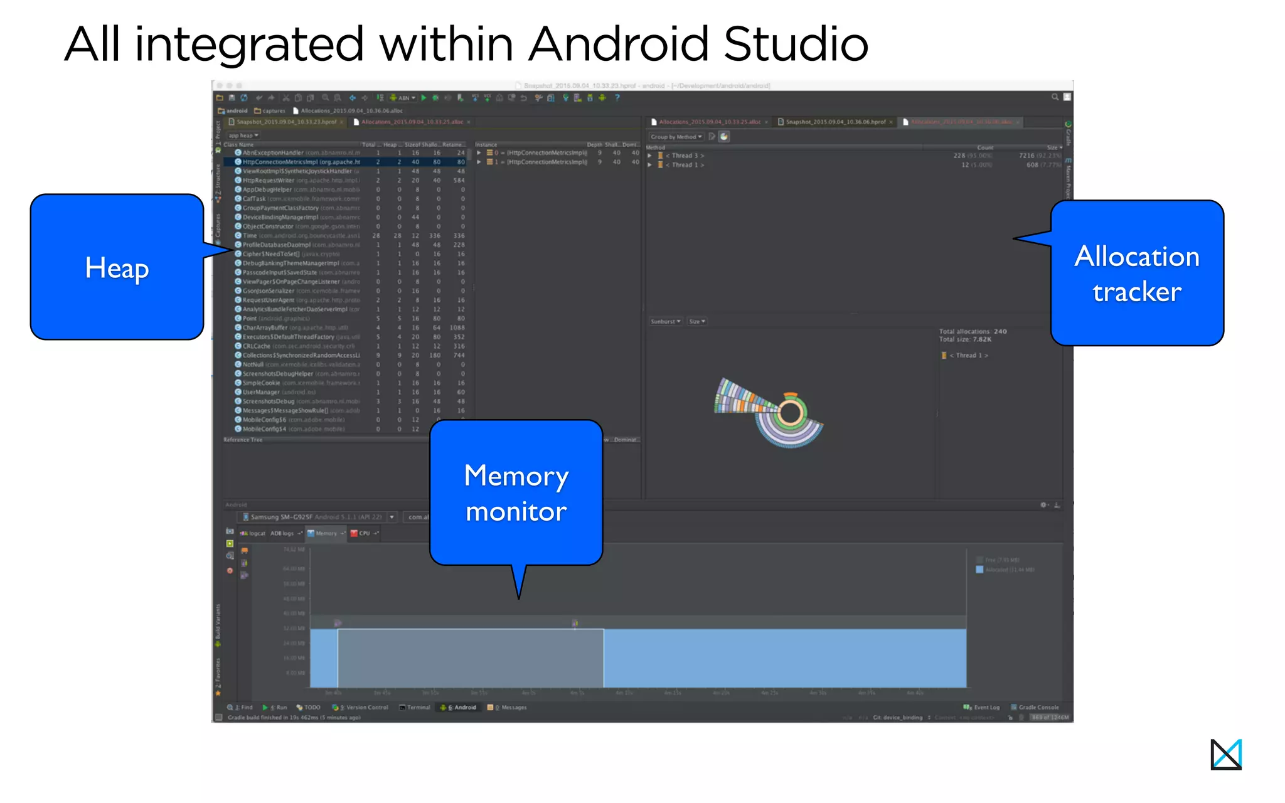Click the green Run play button
Screen dimensions: 1285x803
click(x=424, y=98)
